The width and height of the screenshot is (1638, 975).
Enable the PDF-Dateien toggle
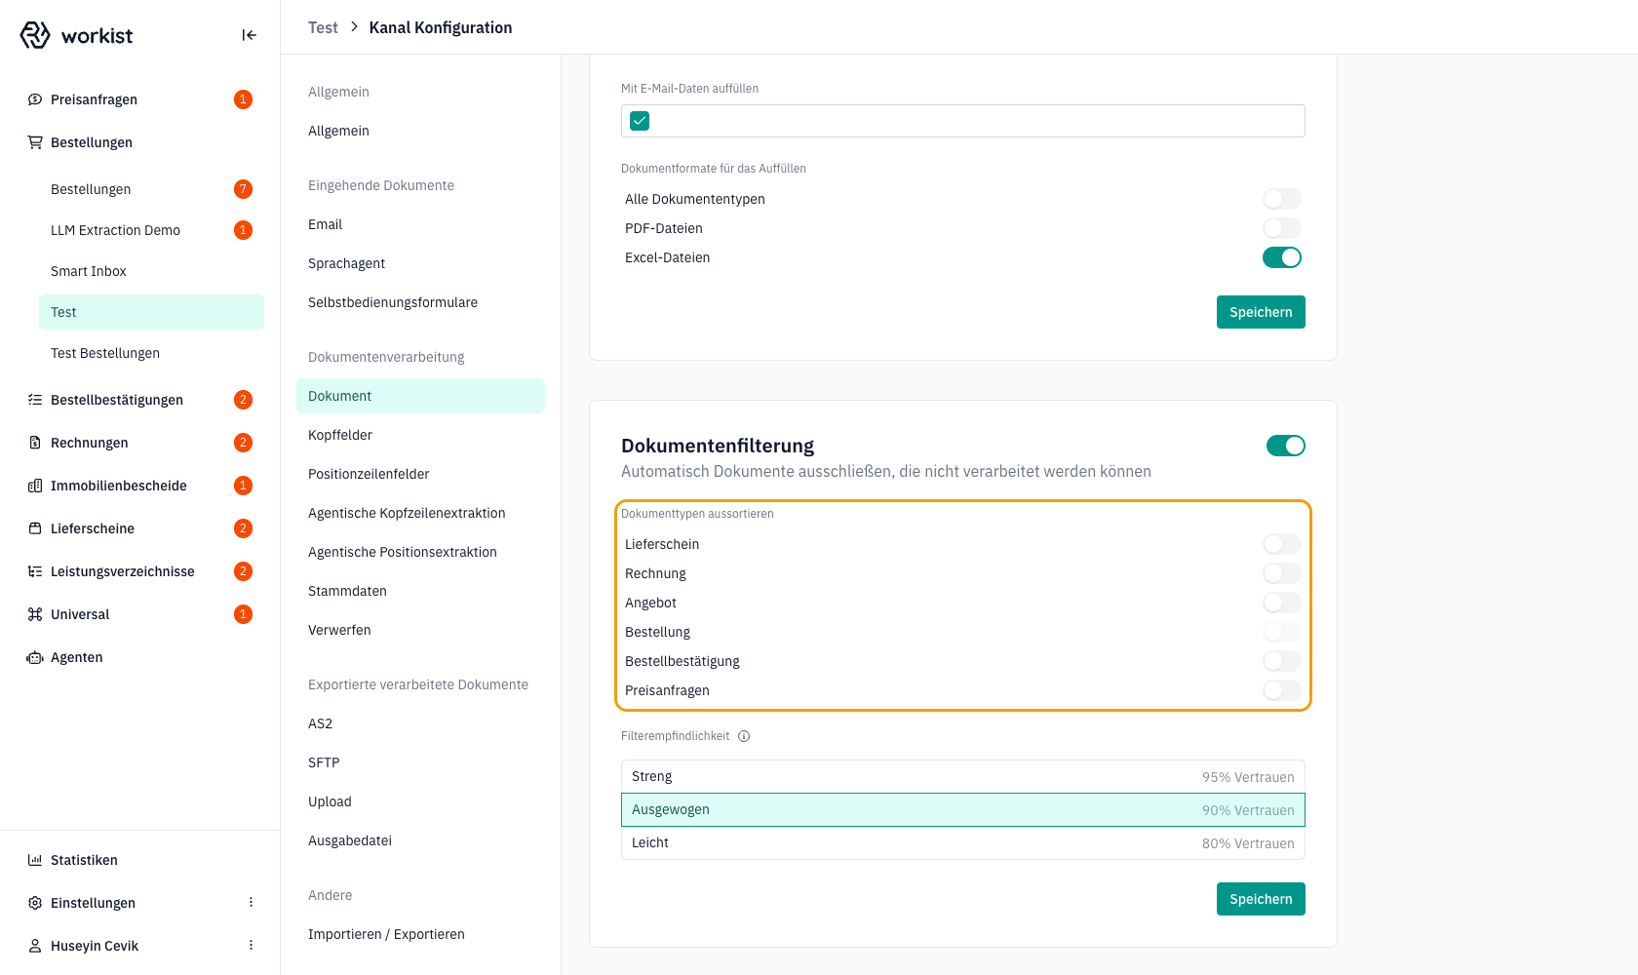(x=1282, y=228)
